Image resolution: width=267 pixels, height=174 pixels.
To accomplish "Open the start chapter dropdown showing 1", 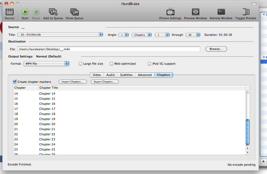I will coord(162,35).
